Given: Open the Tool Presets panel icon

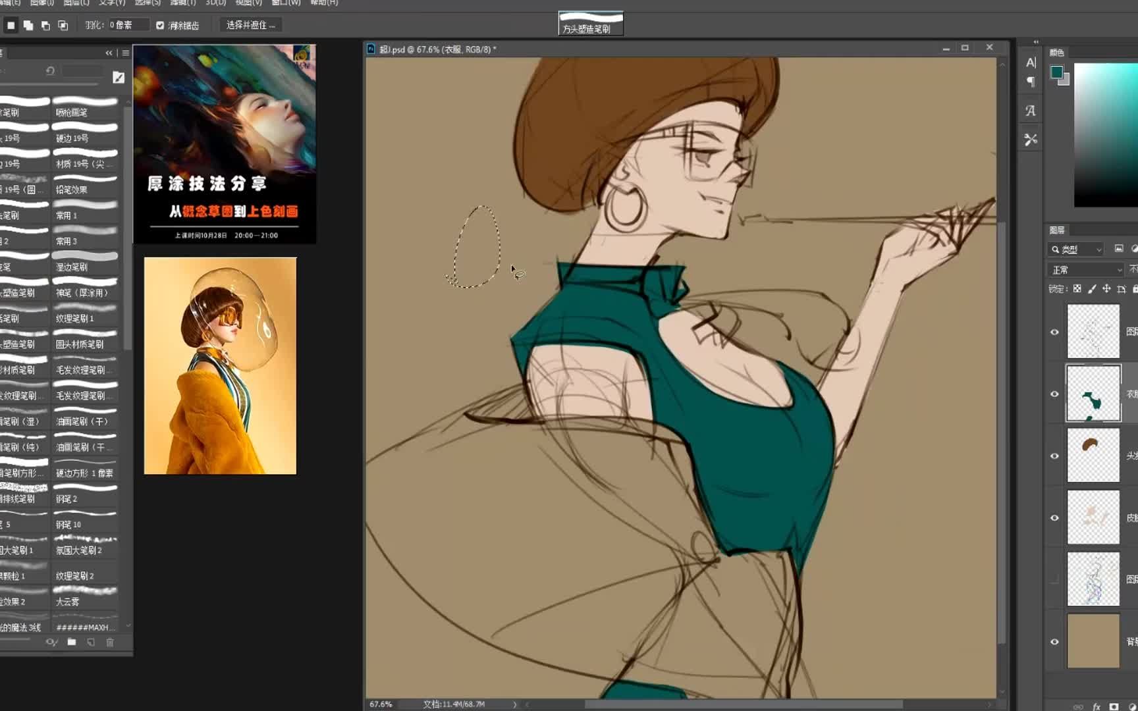Looking at the screenshot, I should click(1031, 140).
